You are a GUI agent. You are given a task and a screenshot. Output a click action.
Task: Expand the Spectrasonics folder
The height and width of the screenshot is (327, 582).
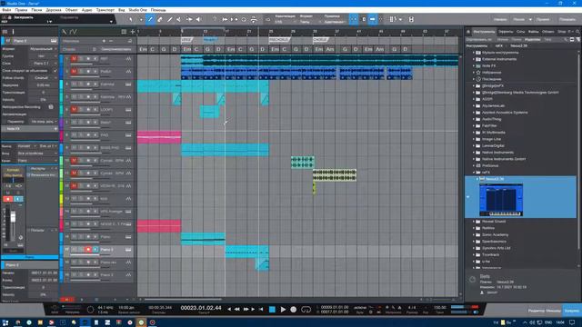[474, 242]
